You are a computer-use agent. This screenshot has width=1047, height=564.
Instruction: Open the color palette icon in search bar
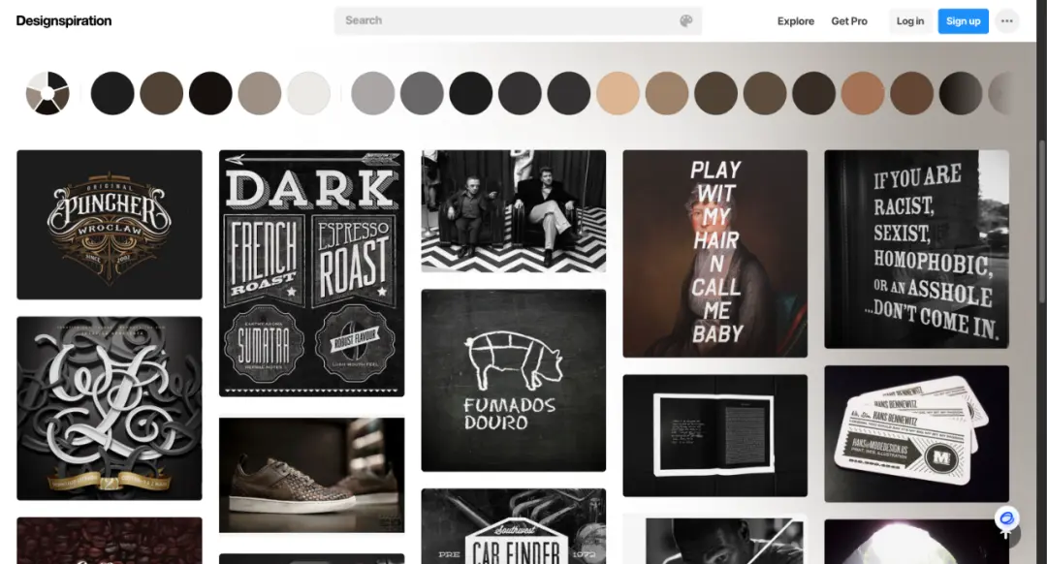[685, 20]
